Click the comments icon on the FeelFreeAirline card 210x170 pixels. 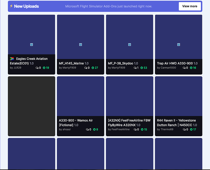pos(135,130)
